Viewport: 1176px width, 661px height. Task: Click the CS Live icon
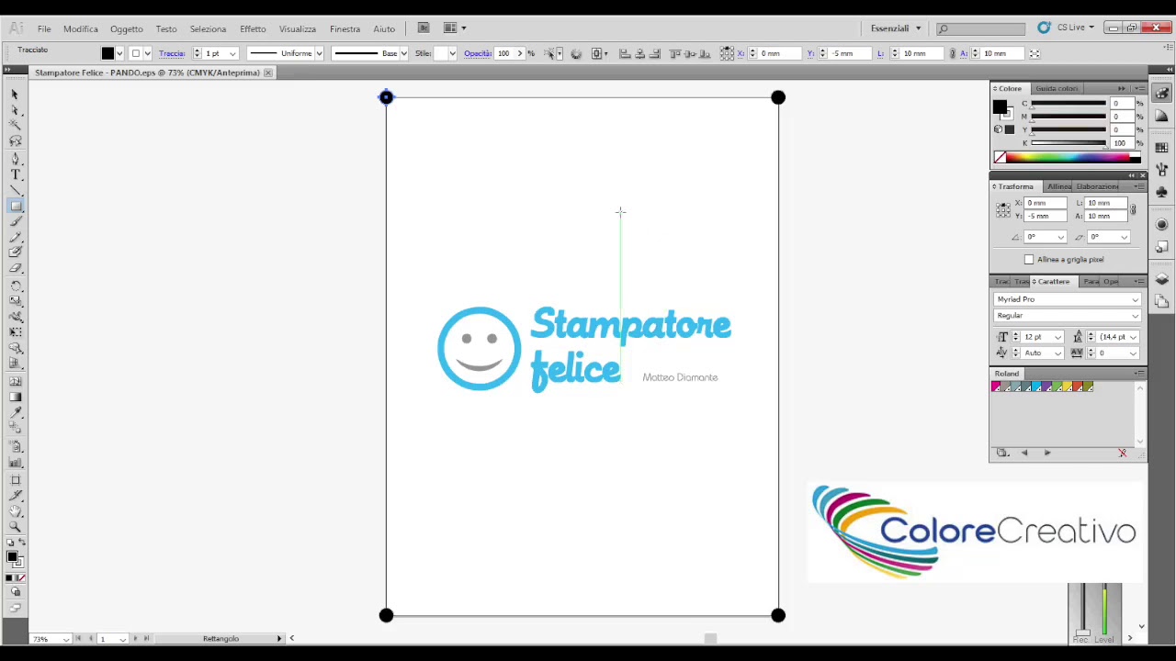1044,28
